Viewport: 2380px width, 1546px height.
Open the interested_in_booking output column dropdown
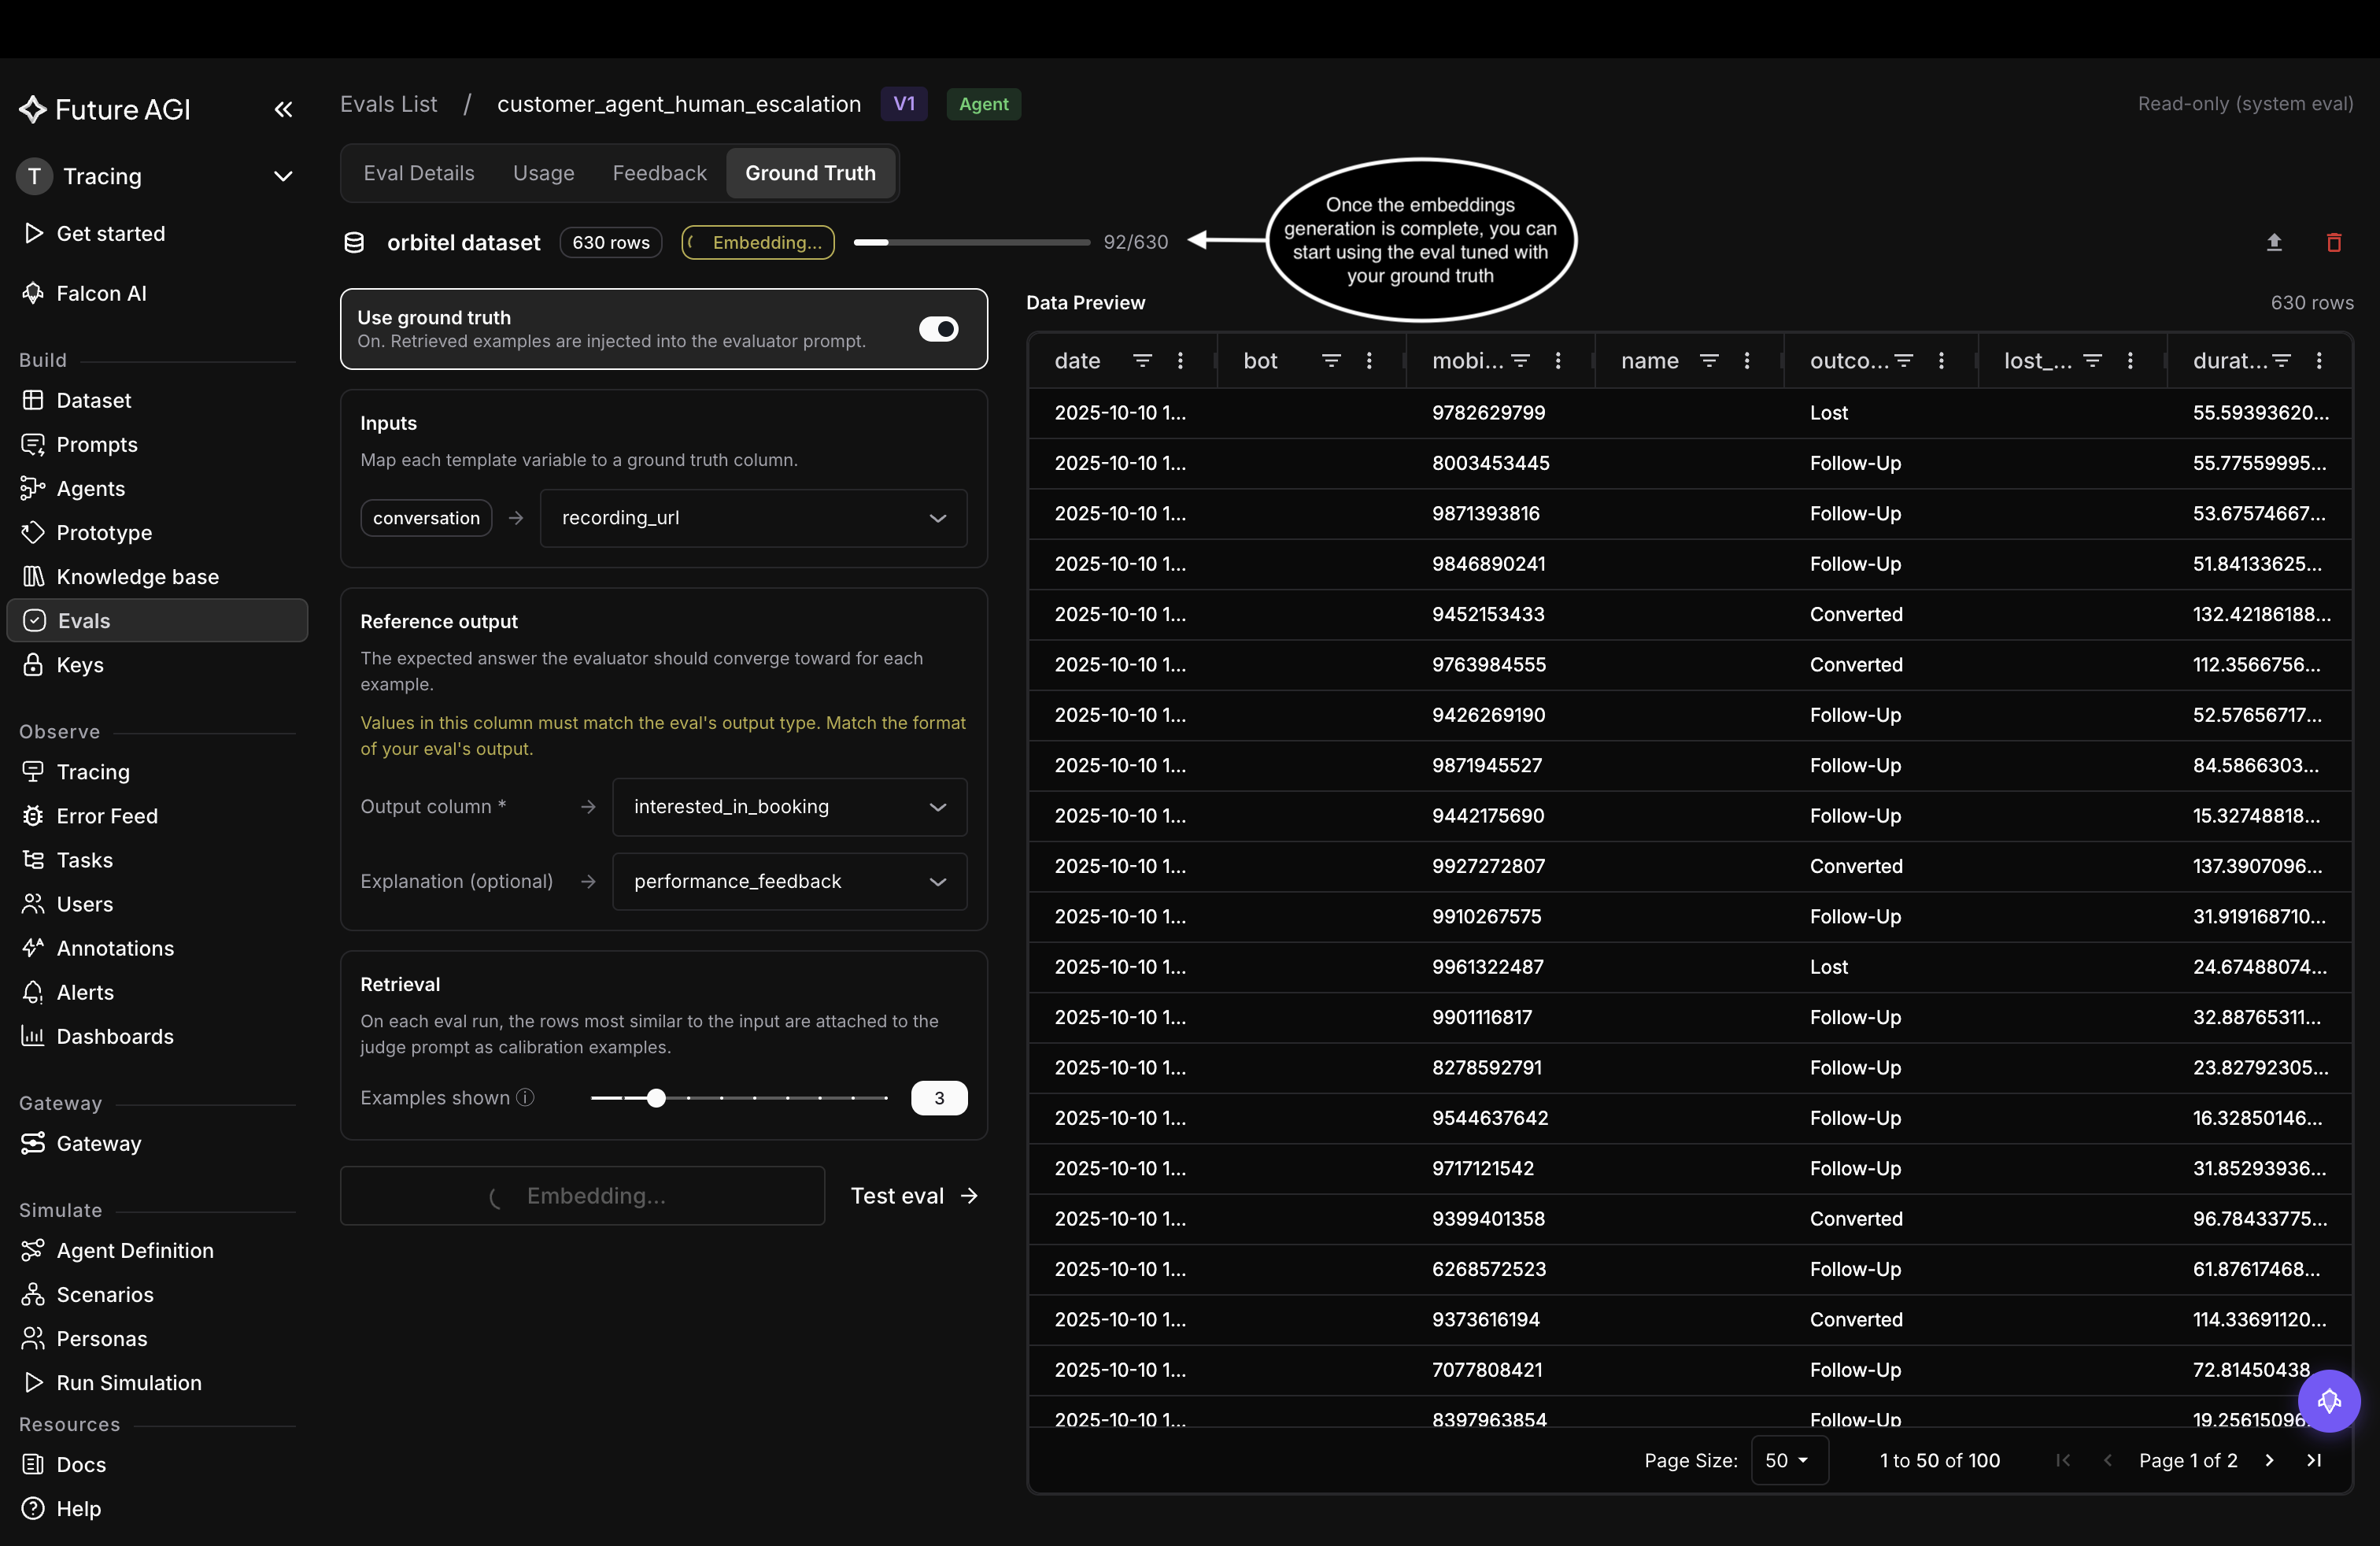(x=789, y=807)
